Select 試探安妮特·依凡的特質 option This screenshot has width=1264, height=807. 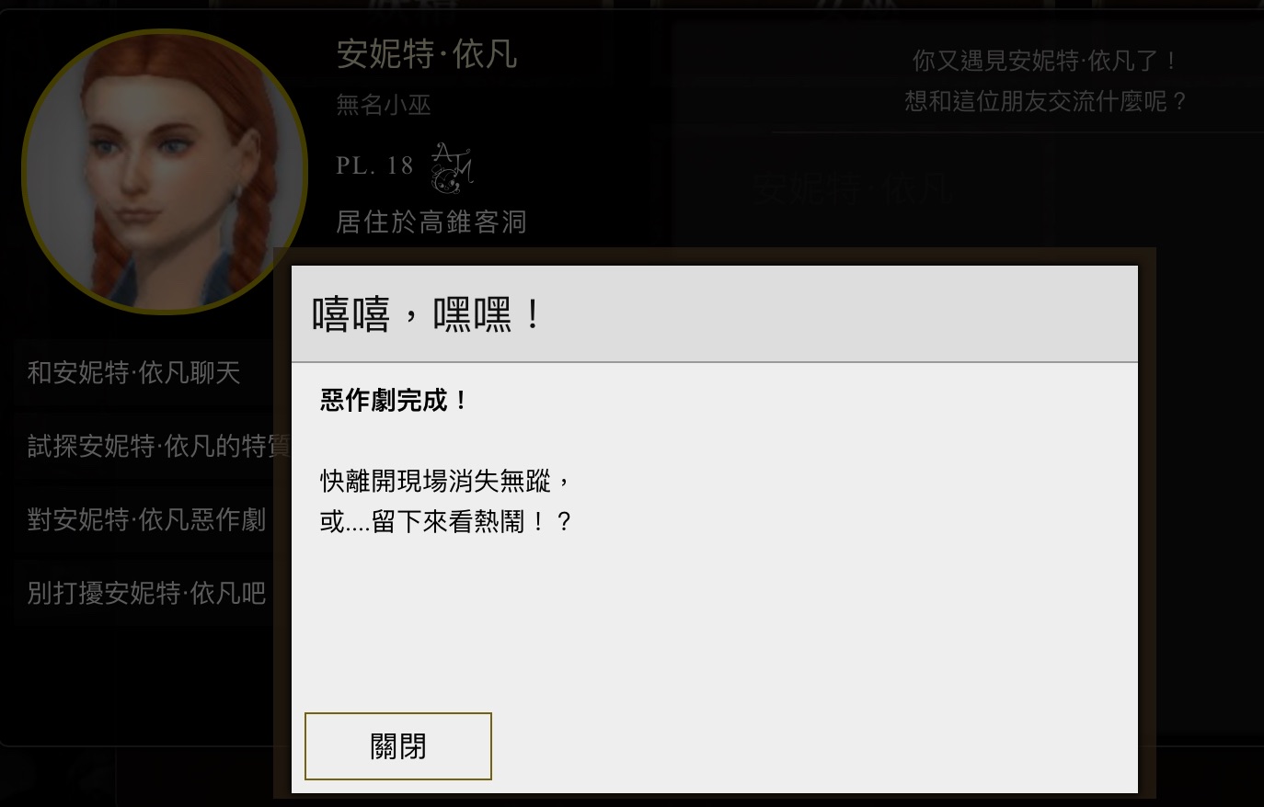[x=144, y=446]
